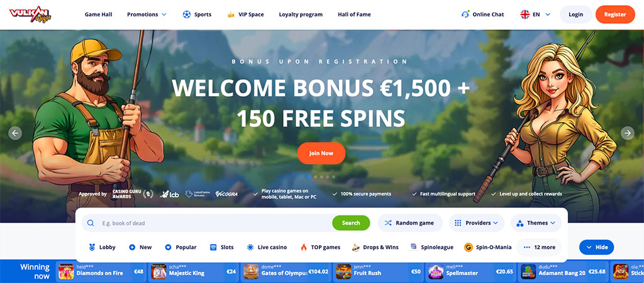Expand the Providers filter dropdown
Screen dimensions: 644x283
click(x=477, y=223)
